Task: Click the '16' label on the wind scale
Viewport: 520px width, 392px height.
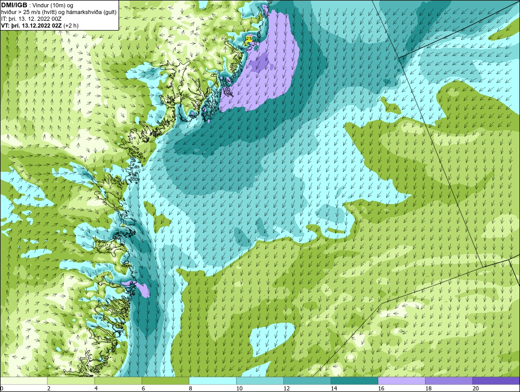Action: (x=381, y=388)
